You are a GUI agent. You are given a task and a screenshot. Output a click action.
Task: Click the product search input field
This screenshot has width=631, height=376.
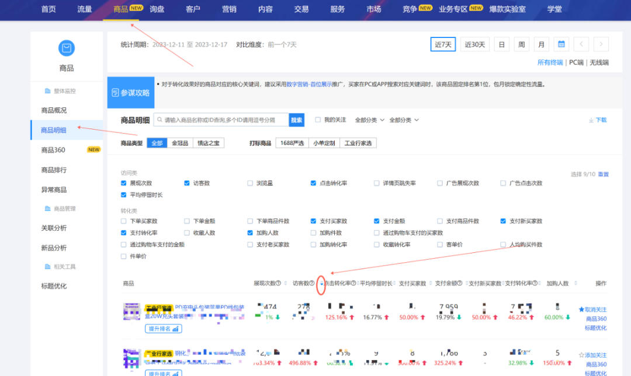tap(222, 120)
